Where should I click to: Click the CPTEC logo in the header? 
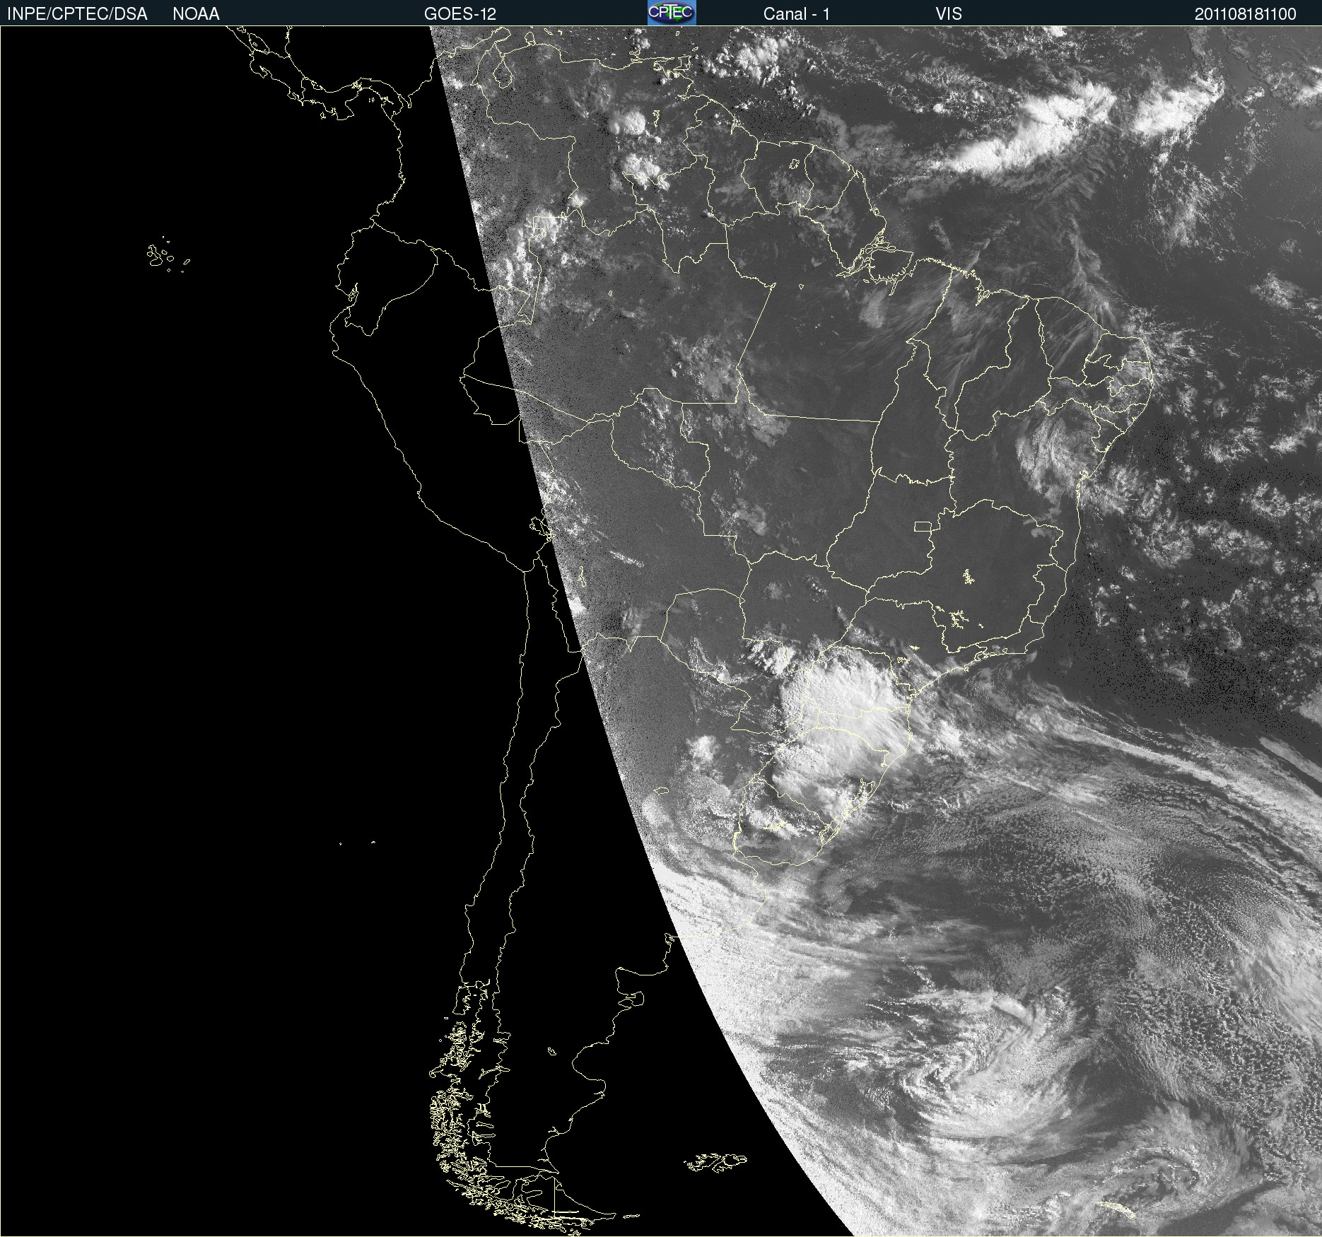click(x=672, y=13)
